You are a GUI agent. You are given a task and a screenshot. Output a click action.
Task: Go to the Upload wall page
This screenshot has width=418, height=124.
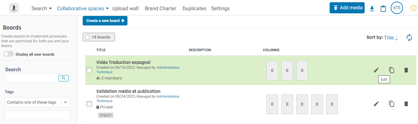pos(125,9)
